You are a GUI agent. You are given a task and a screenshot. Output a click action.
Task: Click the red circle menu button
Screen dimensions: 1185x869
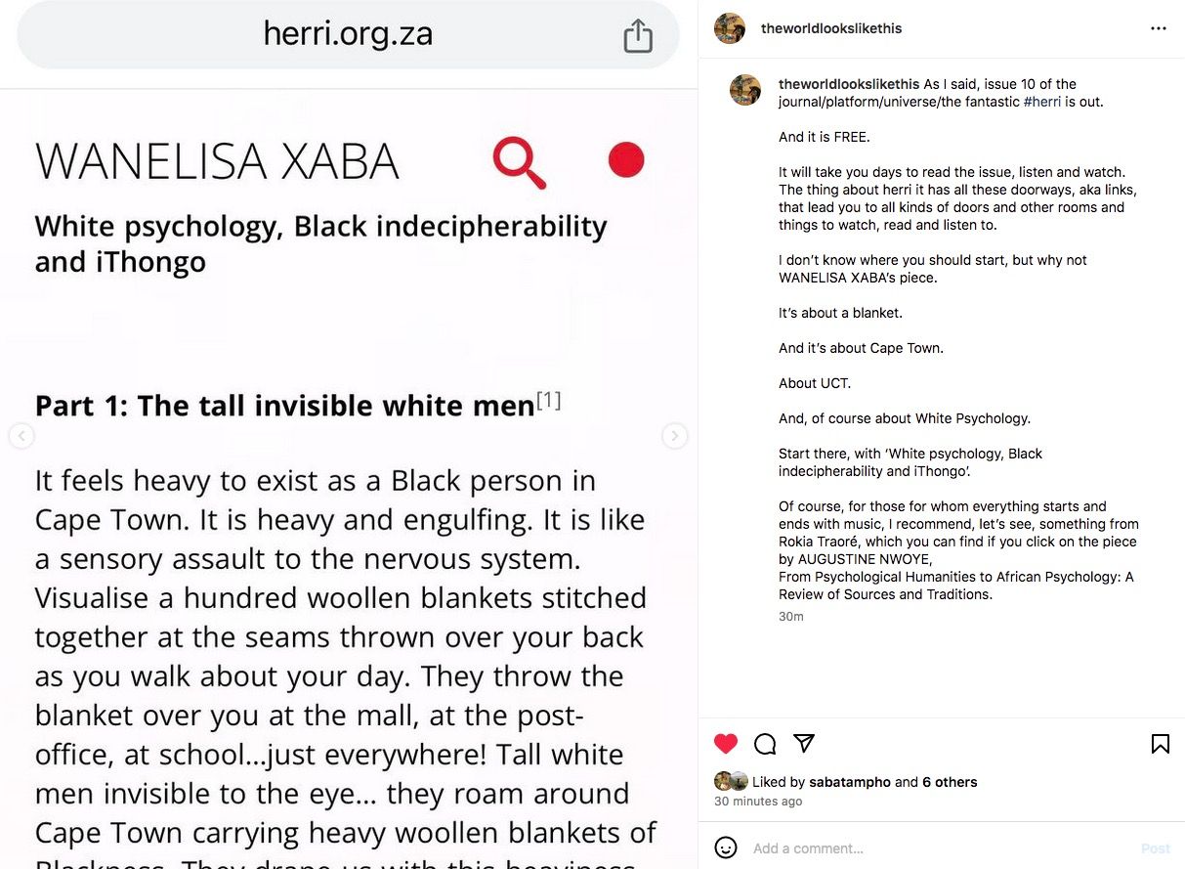click(626, 159)
